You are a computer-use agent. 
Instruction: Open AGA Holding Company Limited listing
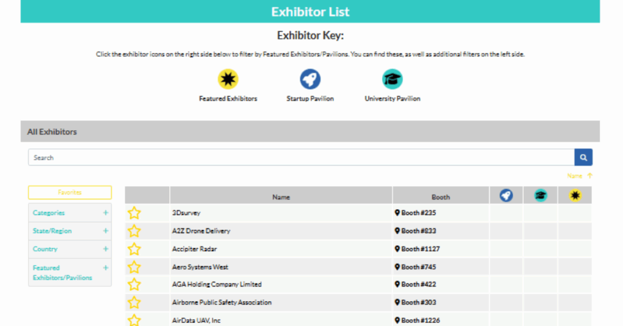point(217,284)
